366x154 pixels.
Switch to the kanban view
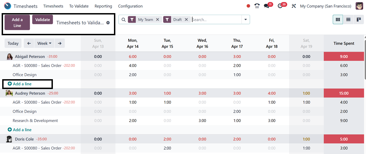[x=359, y=20]
